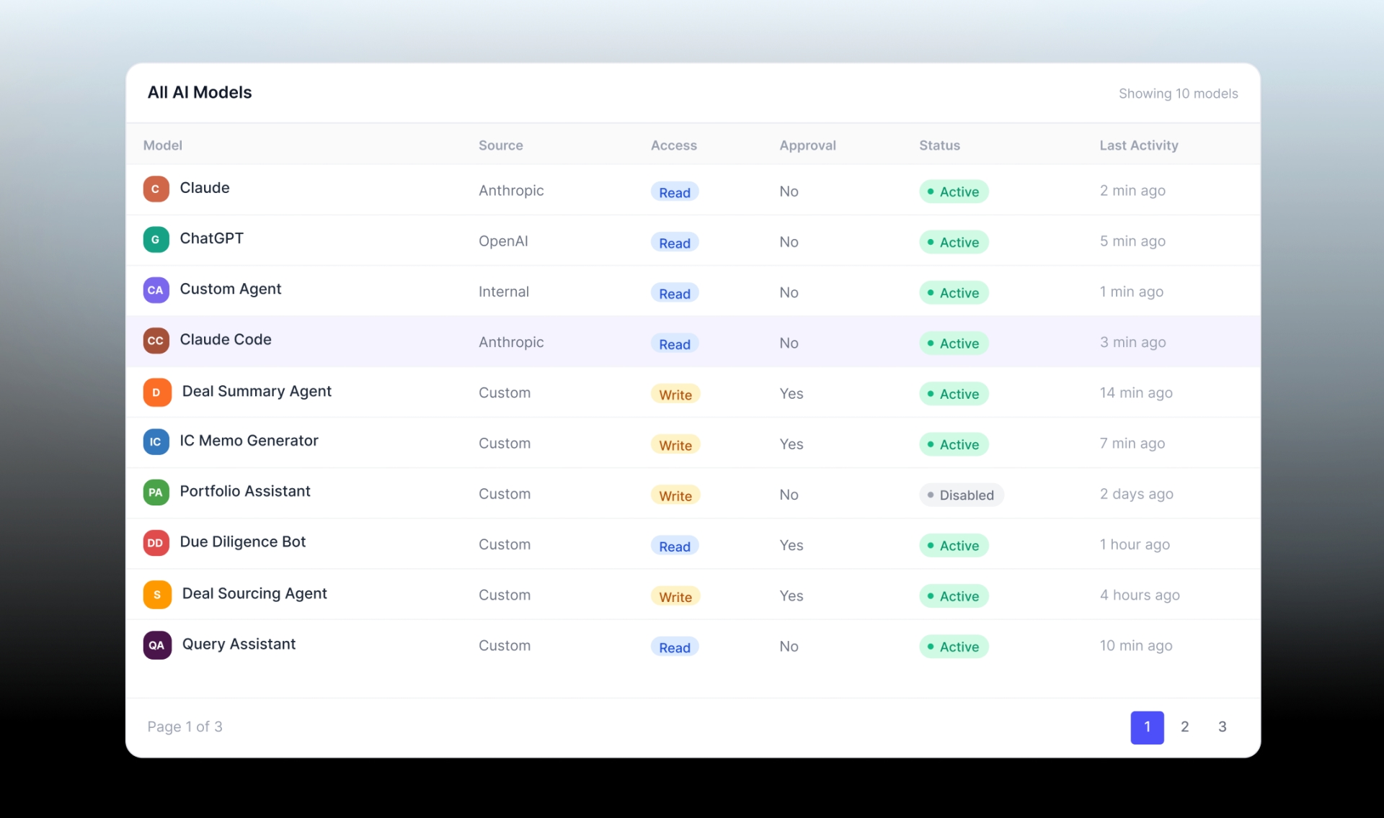Image resolution: width=1384 pixels, height=818 pixels.
Task: Go to page 2 in pagination
Action: click(x=1184, y=727)
